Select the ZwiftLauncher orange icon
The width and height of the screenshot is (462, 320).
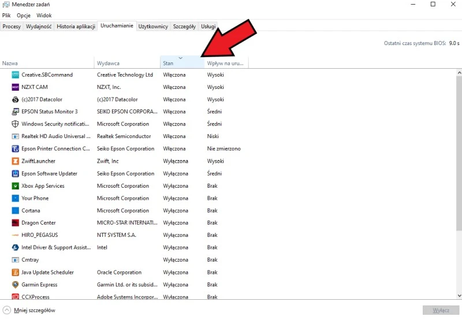(16, 161)
